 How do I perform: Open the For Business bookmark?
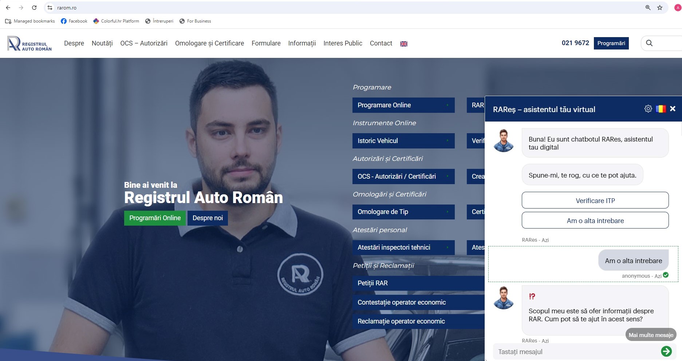click(x=195, y=21)
